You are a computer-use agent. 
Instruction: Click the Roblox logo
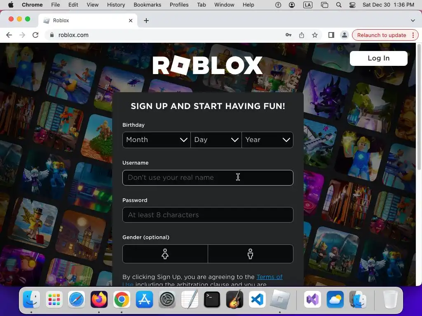coord(208,65)
